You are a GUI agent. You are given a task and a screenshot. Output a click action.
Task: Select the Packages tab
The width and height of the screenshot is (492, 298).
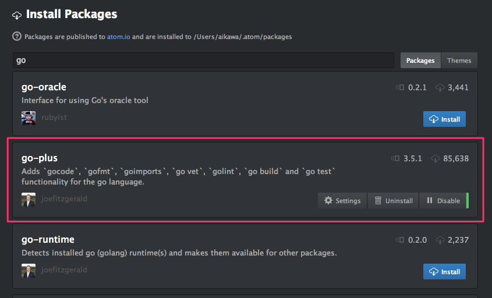tap(420, 60)
